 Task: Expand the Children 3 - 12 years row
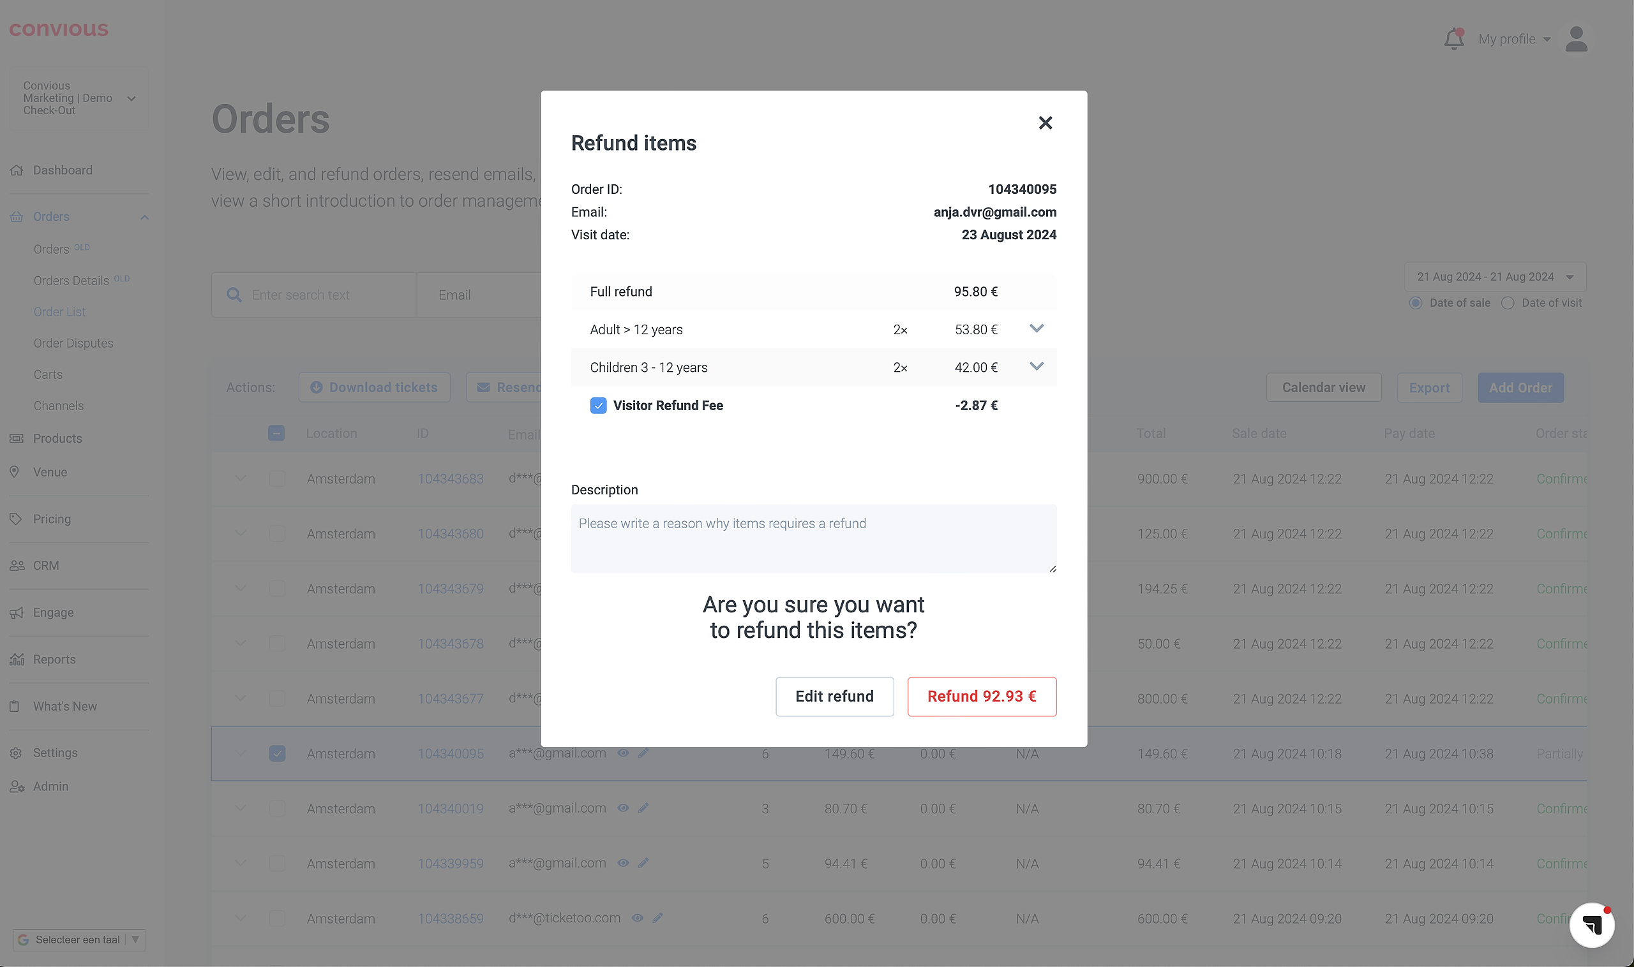pos(1036,366)
